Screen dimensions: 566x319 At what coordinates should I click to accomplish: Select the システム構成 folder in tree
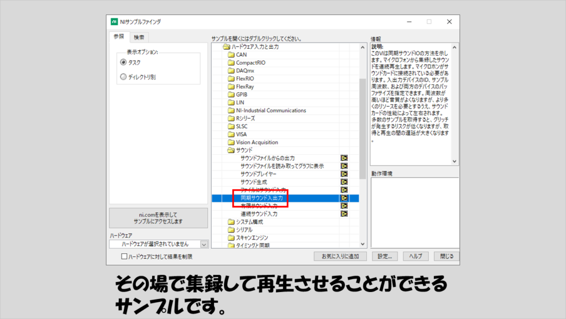248,222
